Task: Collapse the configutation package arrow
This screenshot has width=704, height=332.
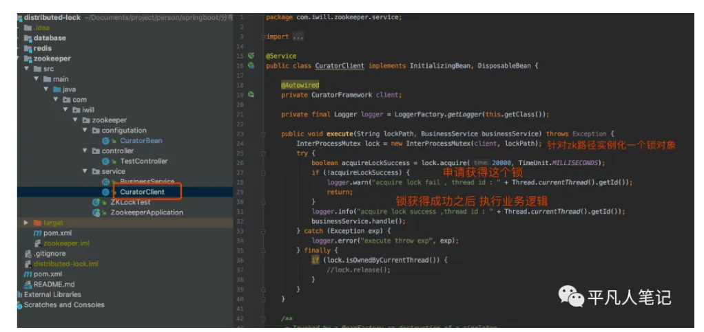Action: pos(85,131)
